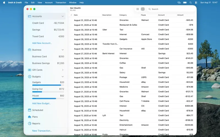Sort by the Description column header
The image size is (220, 137).
click(107, 15)
